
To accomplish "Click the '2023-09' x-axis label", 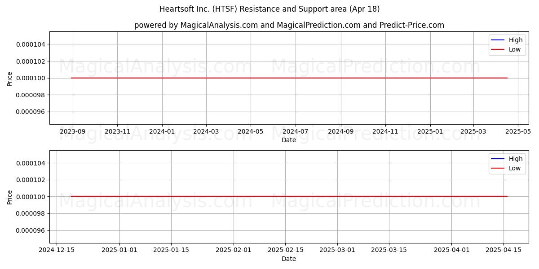I will [73, 132].
